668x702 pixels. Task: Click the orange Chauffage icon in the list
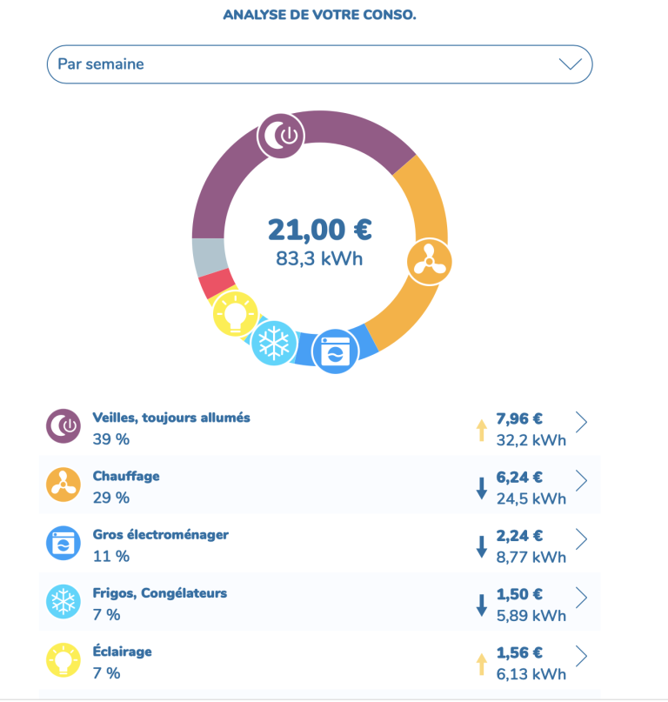point(63,485)
